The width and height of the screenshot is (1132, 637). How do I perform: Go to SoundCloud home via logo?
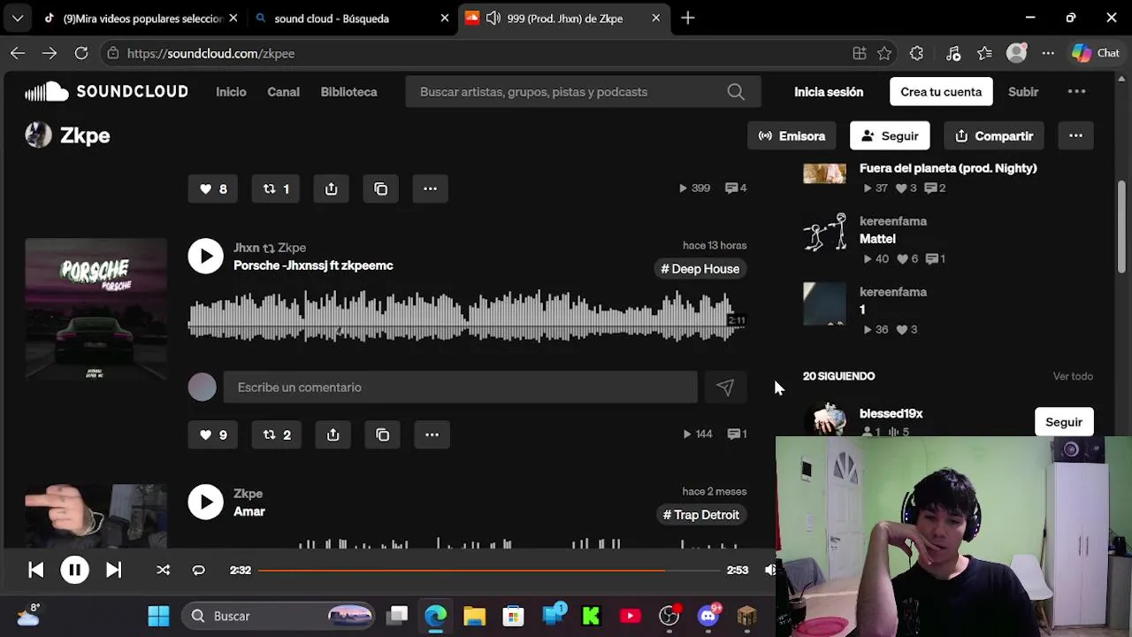click(106, 91)
